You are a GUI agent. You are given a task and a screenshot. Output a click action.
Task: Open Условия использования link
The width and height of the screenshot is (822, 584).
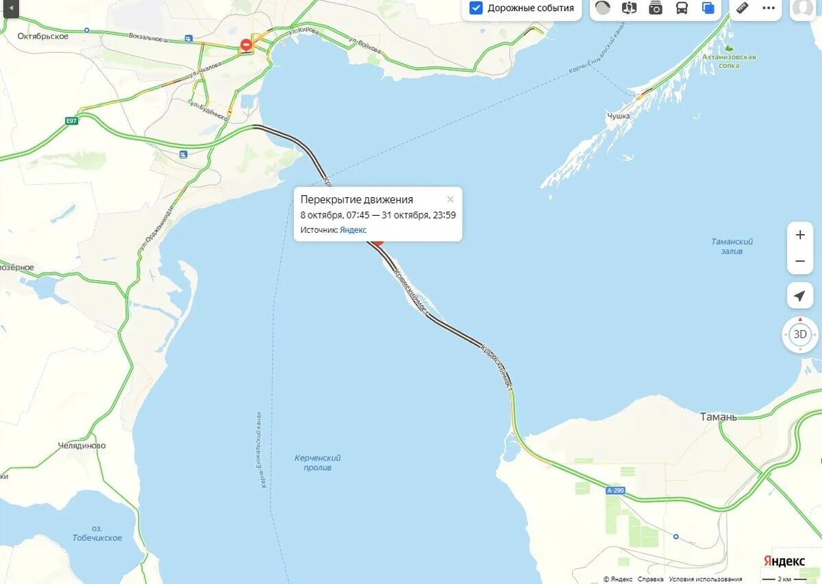coord(706,579)
